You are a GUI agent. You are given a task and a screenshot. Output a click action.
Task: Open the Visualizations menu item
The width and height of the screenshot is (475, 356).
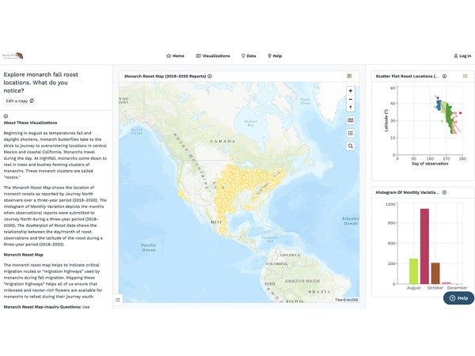(213, 55)
